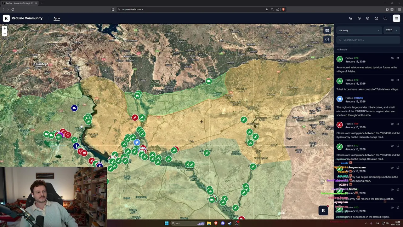Click the SDF faction icon in list

tap(339, 125)
